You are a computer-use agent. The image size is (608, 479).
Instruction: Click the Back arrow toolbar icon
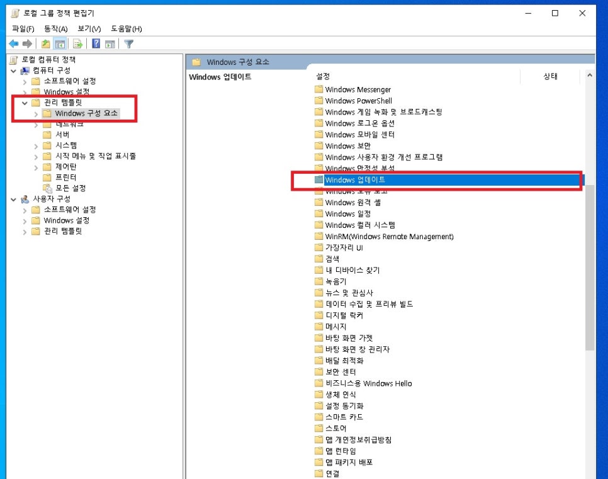[14, 44]
